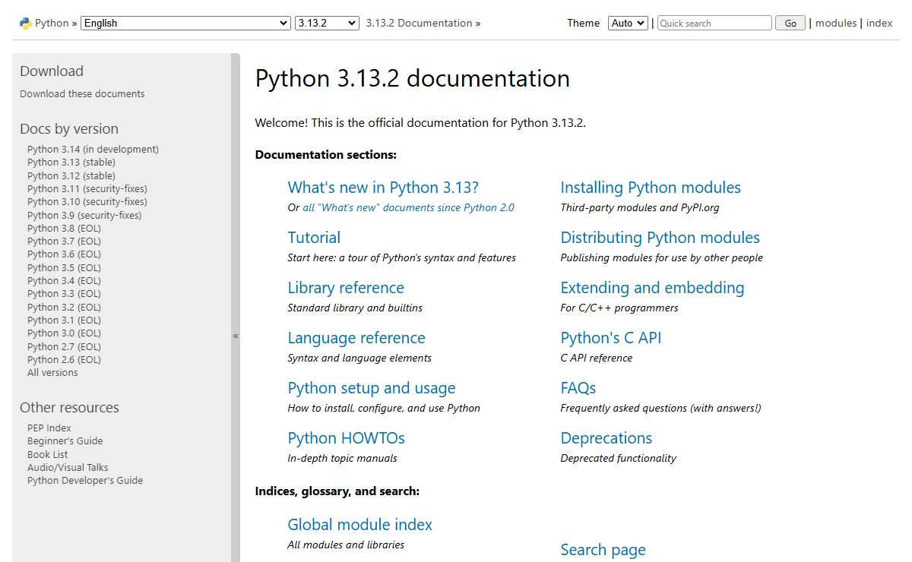Image resolution: width=912 pixels, height=562 pixels.
Task: Open Python 3.8 (EOL) docs
Action: 64,228
